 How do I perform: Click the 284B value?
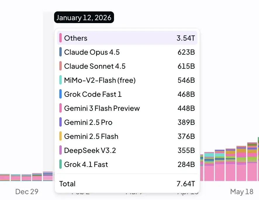click(186, 165)
